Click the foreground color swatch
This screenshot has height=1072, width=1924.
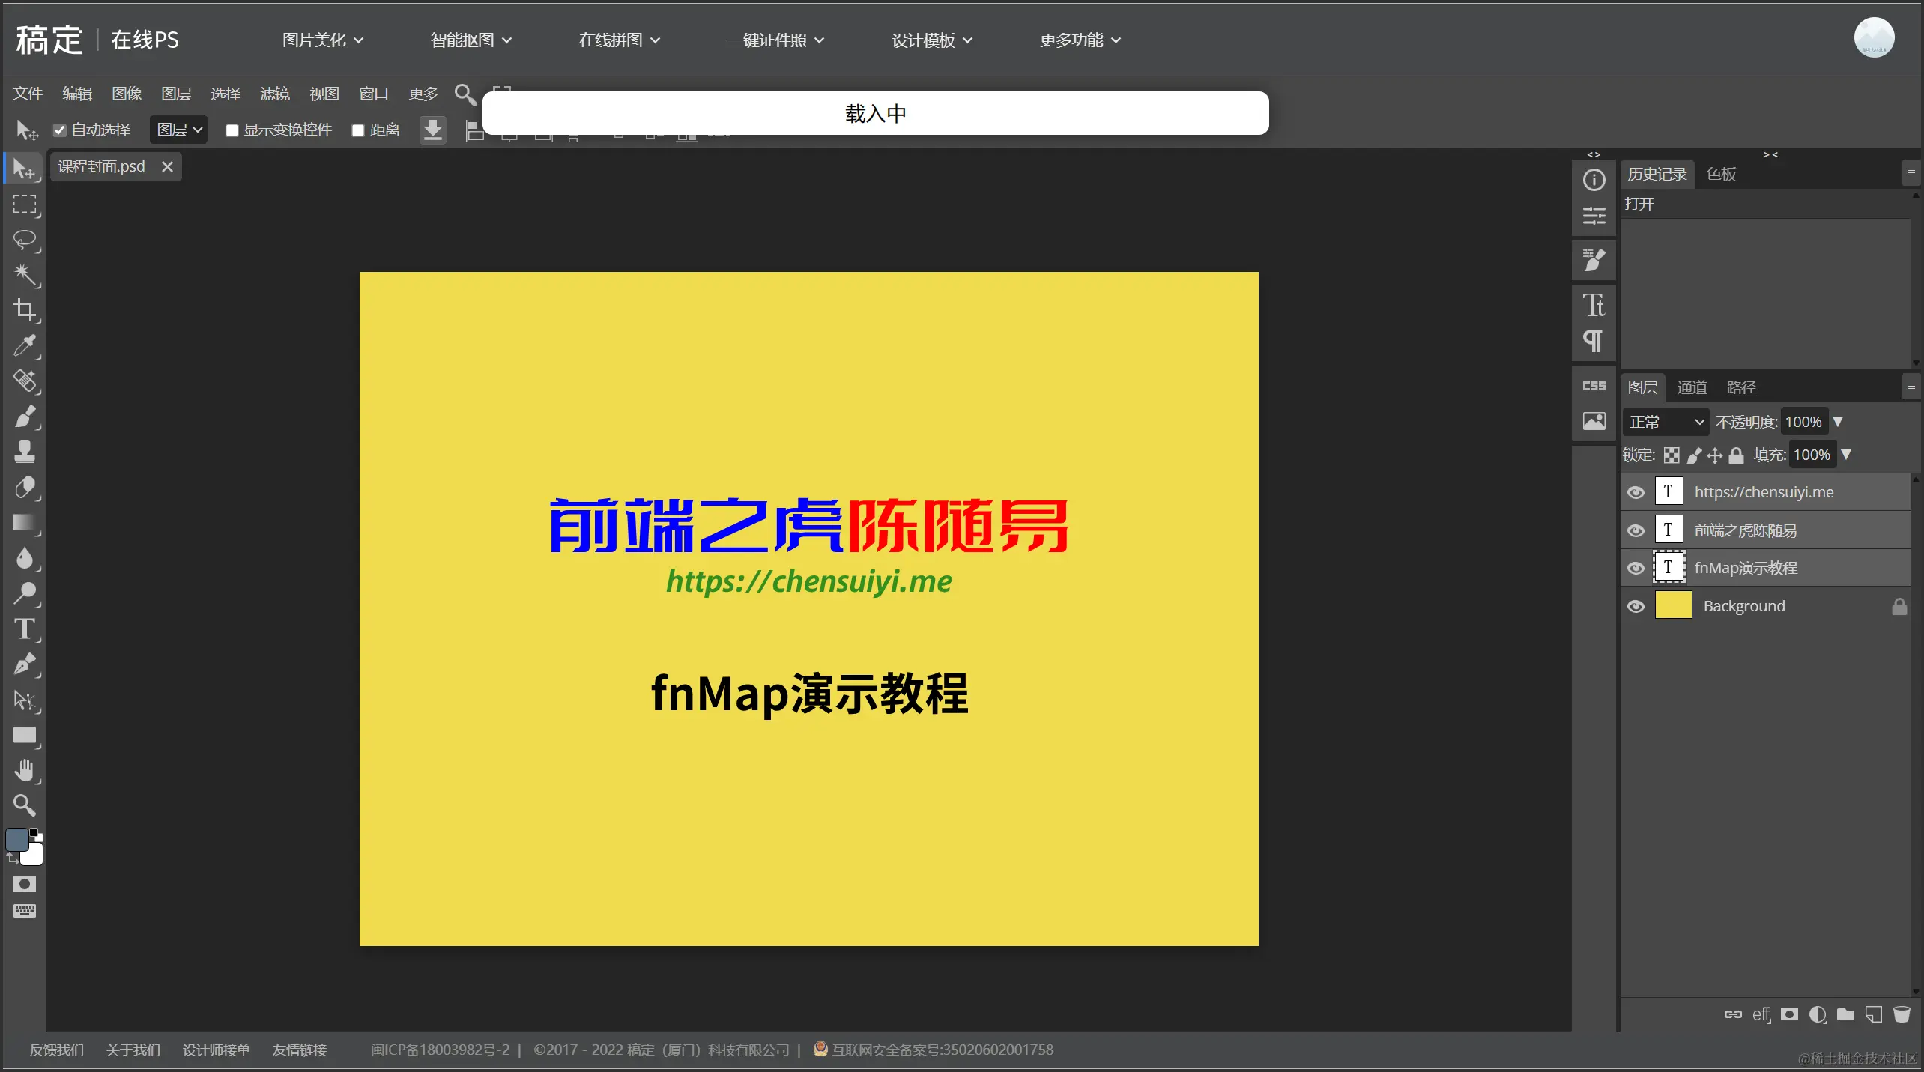pos(17,839)
